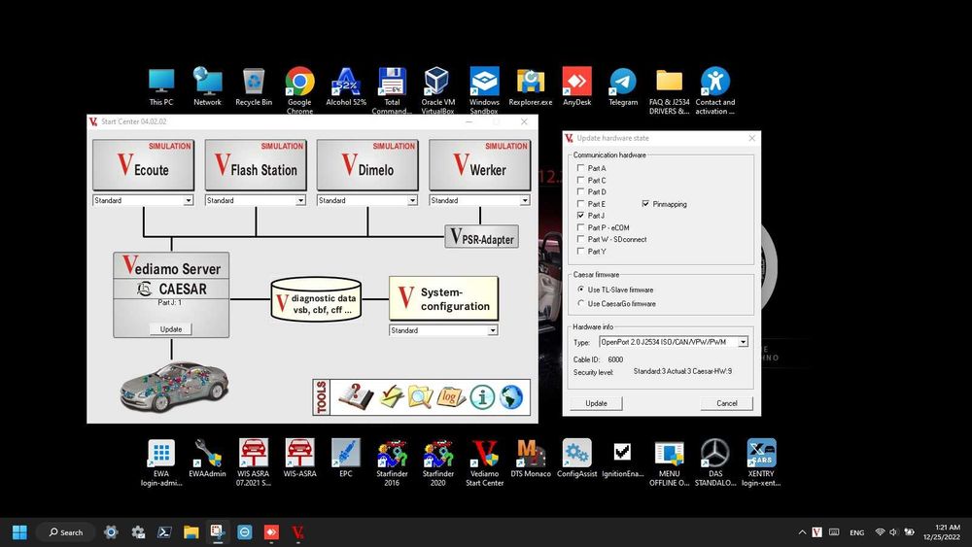The width and height of the screenshot is (972, 547).
Task: Open This PC desktop icon
Action: 161,86
